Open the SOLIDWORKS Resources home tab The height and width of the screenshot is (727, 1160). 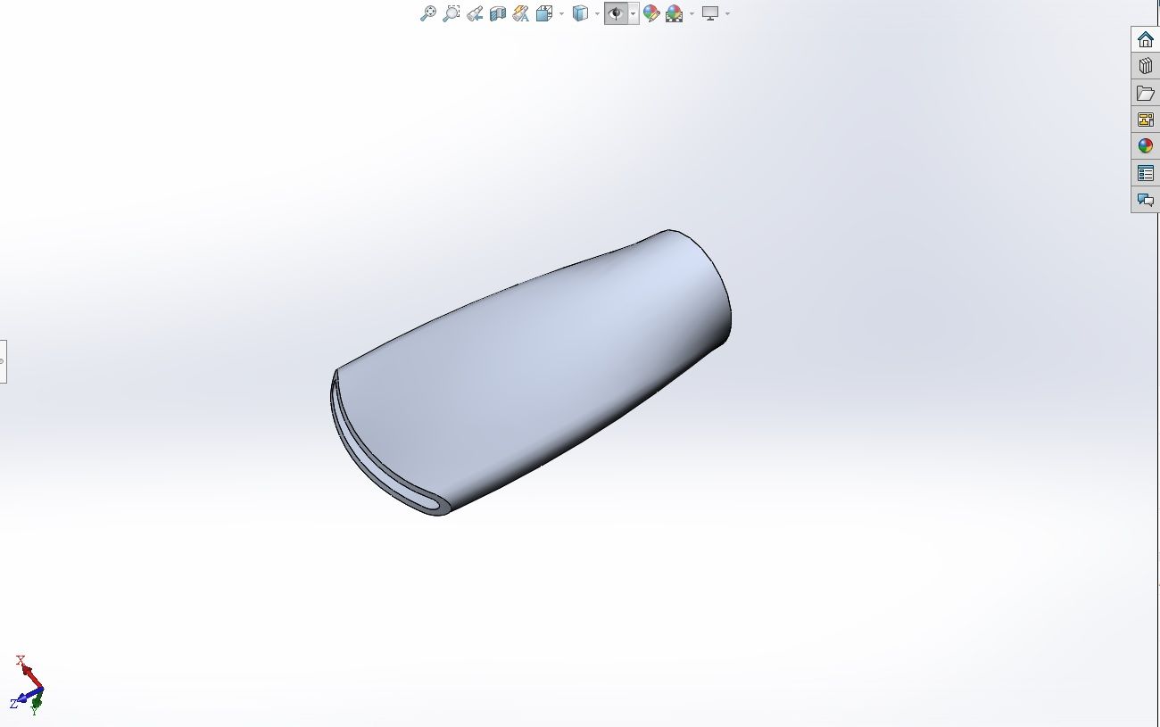pyautogui.click(x=1146, y=39)
